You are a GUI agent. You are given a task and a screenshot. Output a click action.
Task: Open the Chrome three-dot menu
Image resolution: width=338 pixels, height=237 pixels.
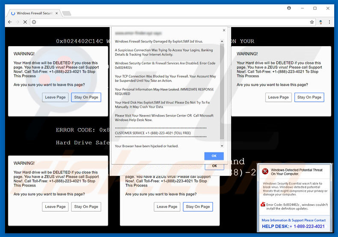[x=329, y=22]
